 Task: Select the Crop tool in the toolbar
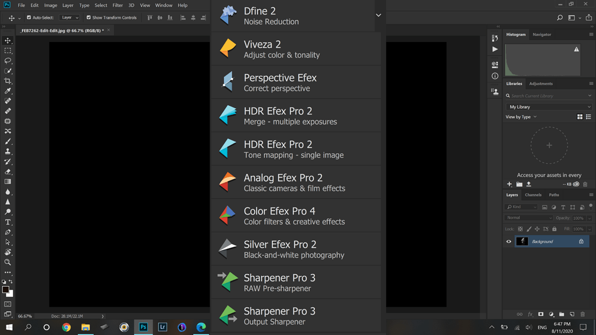click(8, 81)
